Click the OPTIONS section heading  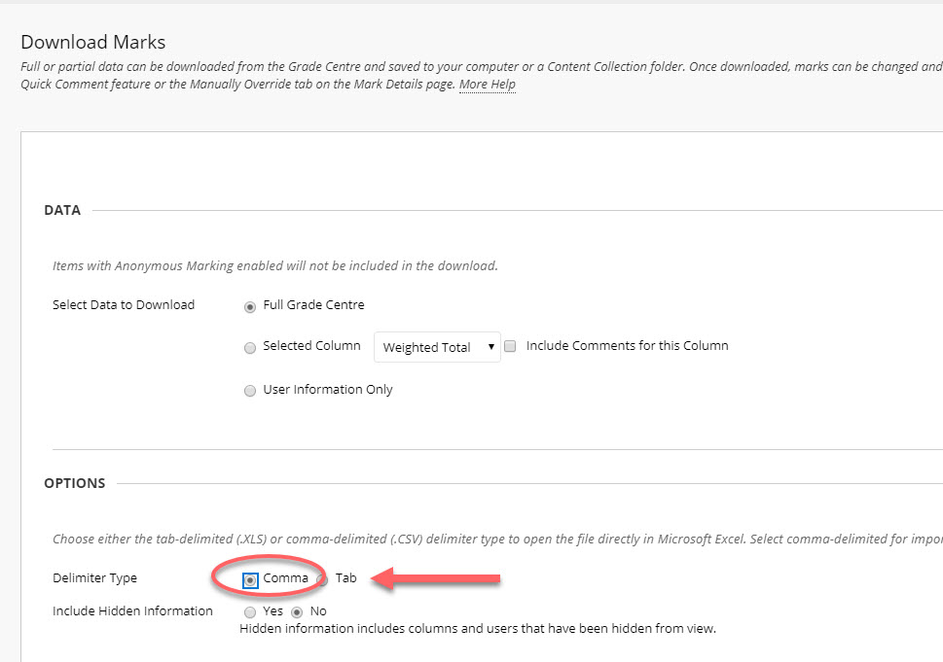75,483
